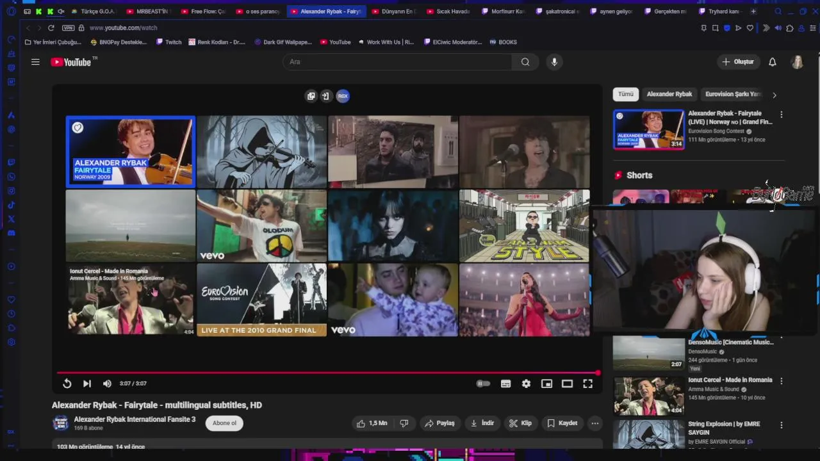This screenshot has width=820, height=461.
Task: Switch to Sıcak Havada browser tab
Action: [448, 12]
